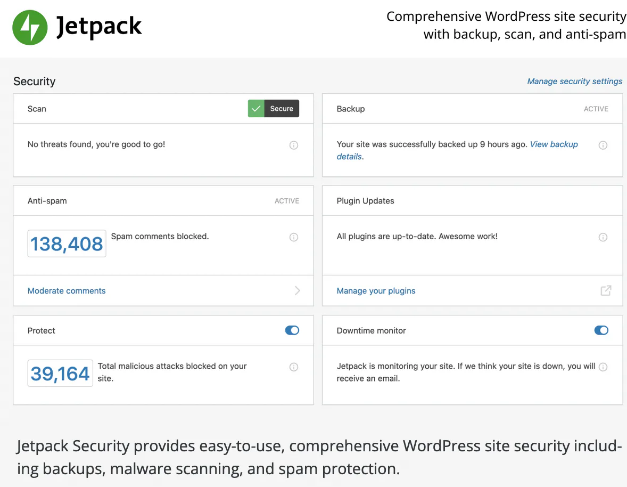Click the Downtime monitor card title

pos(371,330)
